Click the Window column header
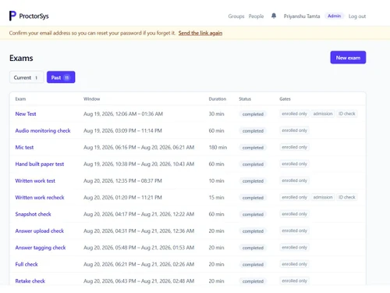 coord(91,99)
